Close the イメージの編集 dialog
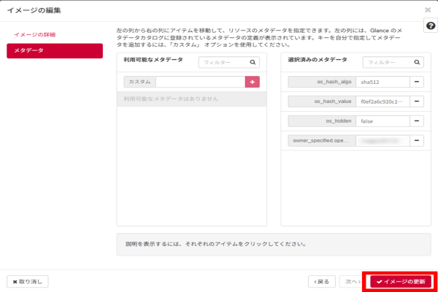438x292 pixels. (427, 10)
